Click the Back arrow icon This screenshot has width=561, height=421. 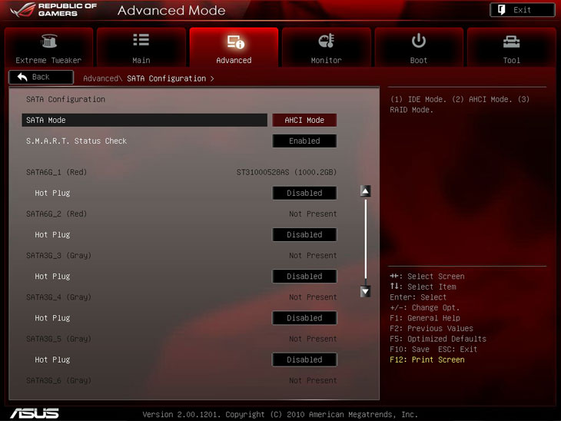pyautogui.click(x=23, y=77)
